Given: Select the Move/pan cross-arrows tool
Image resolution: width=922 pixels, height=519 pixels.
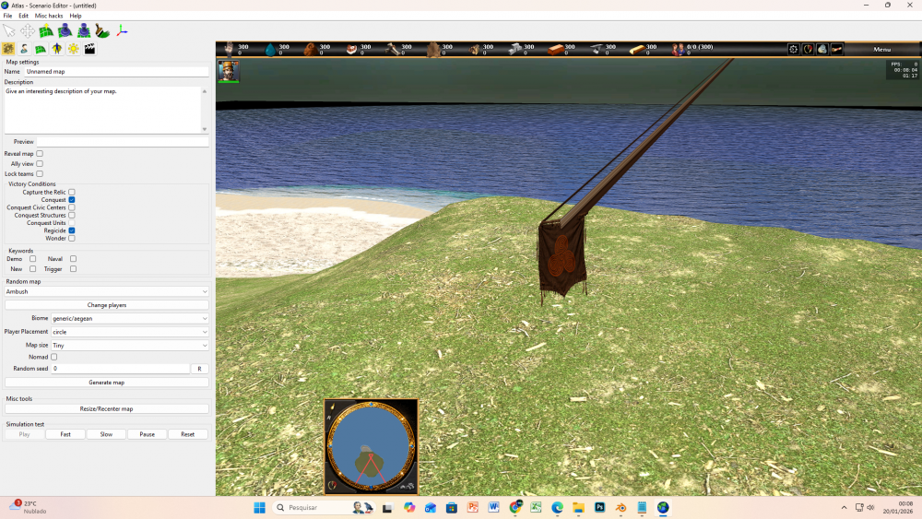Looking at the screenshot, I should pyautogui.click(x=28, y=31).
